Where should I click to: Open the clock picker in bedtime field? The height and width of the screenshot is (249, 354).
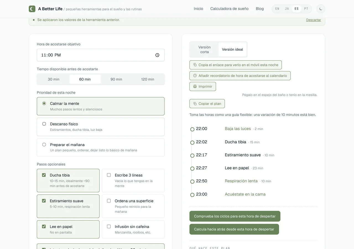tap(157, 55)
